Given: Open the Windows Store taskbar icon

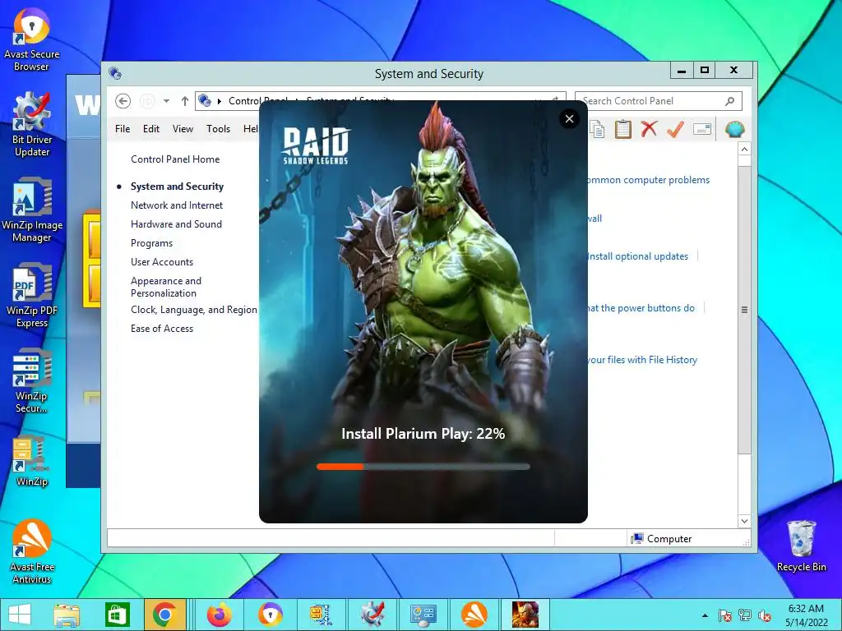Looking at the screenshot, I should (117, 615).
